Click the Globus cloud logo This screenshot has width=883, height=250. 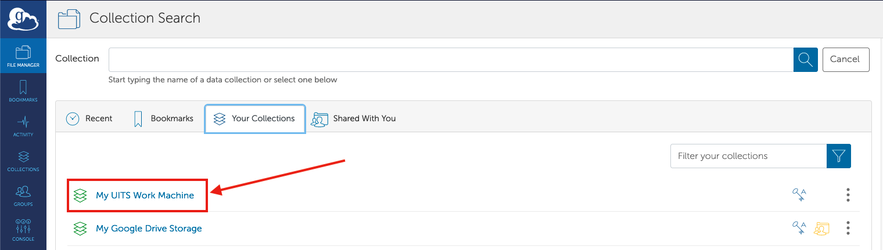(x=23, y=18)
